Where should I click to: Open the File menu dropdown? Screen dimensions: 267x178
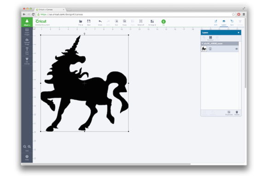(81, 22)
